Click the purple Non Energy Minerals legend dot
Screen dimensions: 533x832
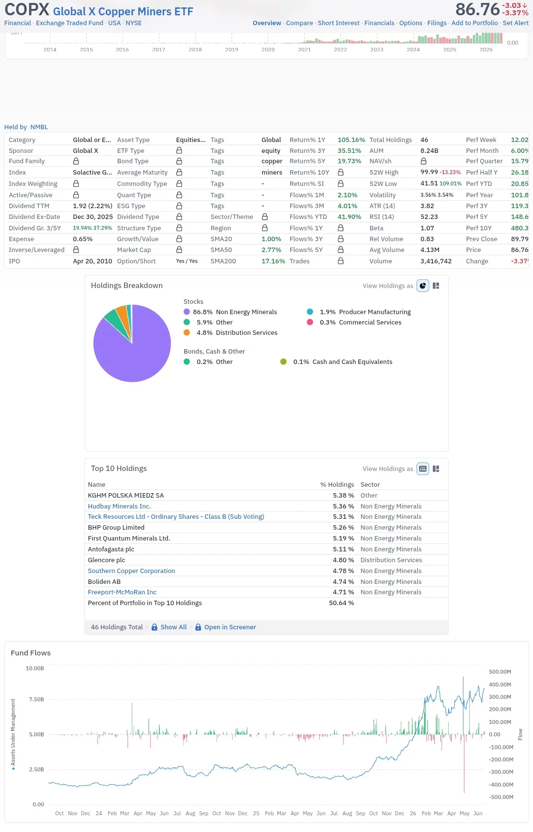[x=187, y=312]
